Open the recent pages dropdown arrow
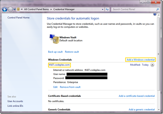This screenshot has height=114, width=163. pos(15,10)
